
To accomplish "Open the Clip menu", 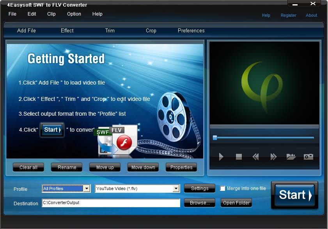I will tap(51, 14).
